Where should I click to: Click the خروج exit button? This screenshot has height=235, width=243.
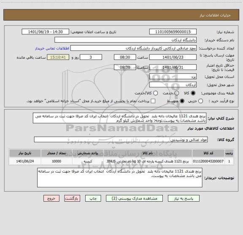[51, 198]
